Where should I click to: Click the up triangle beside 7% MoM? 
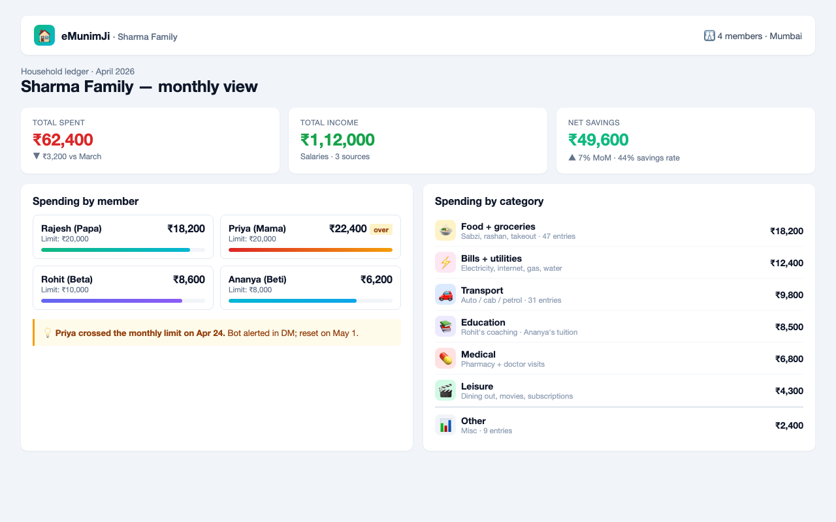[572, 157]
